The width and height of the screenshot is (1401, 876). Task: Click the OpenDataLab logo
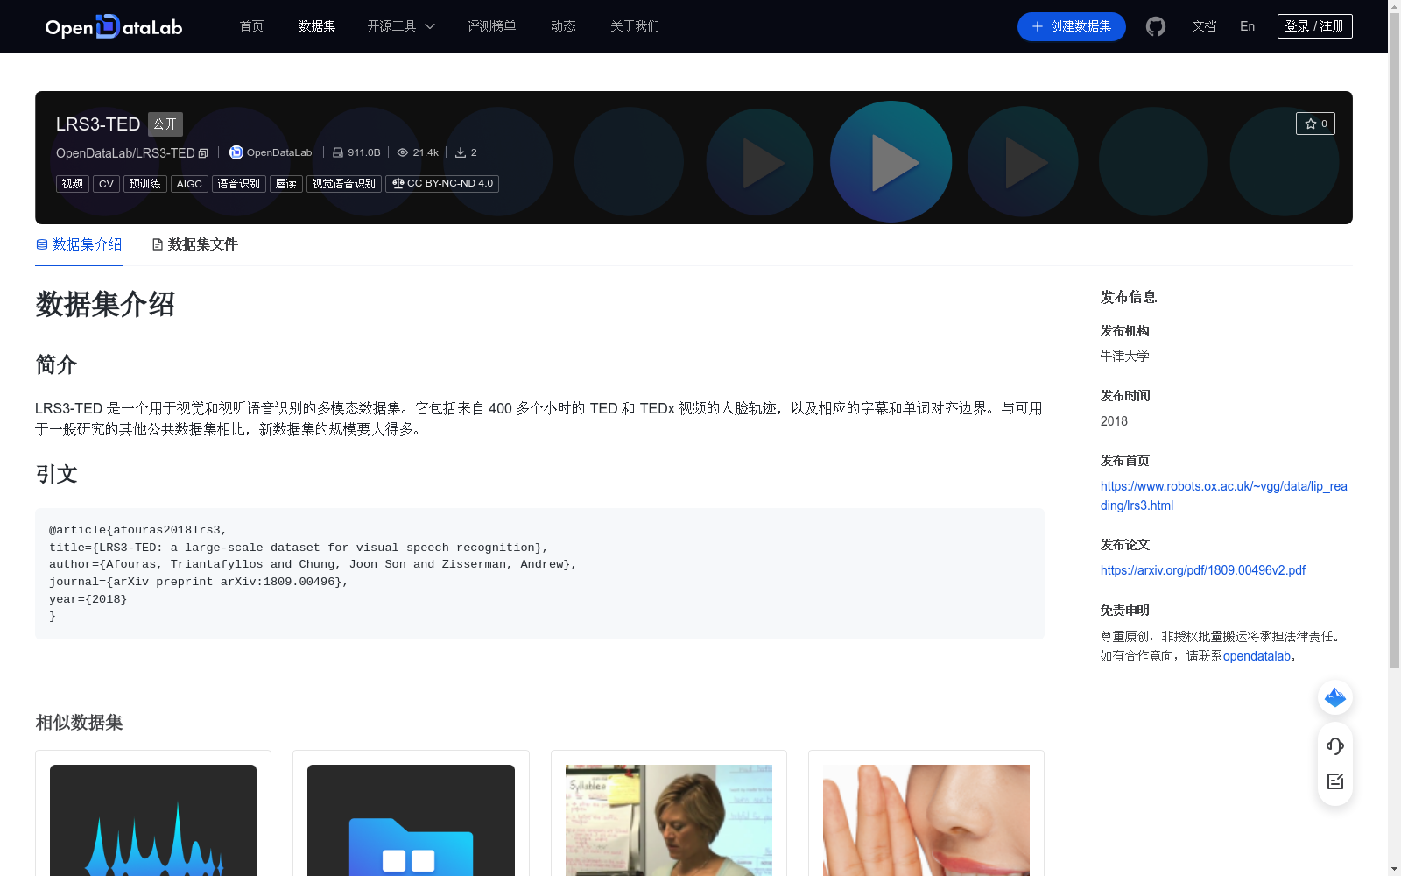point(114,26)
